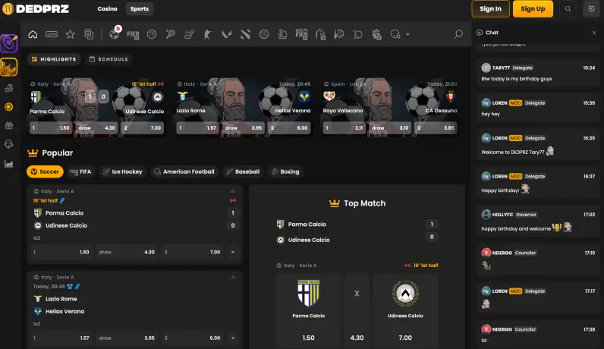
Task: Click the sportsbook home icon
Action: point(33,34)
